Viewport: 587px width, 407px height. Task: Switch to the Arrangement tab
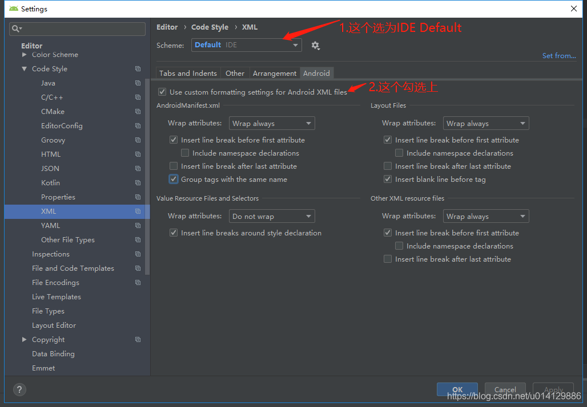point(275,74)
